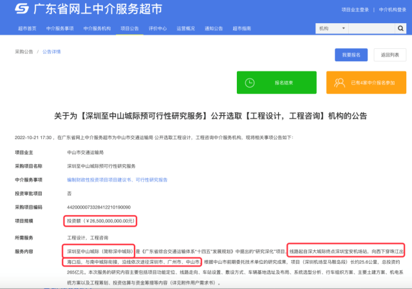The height and width of the screenshot is (289, 412).
Task: Click the green 报名结束 banner
Action: point(277,82)
